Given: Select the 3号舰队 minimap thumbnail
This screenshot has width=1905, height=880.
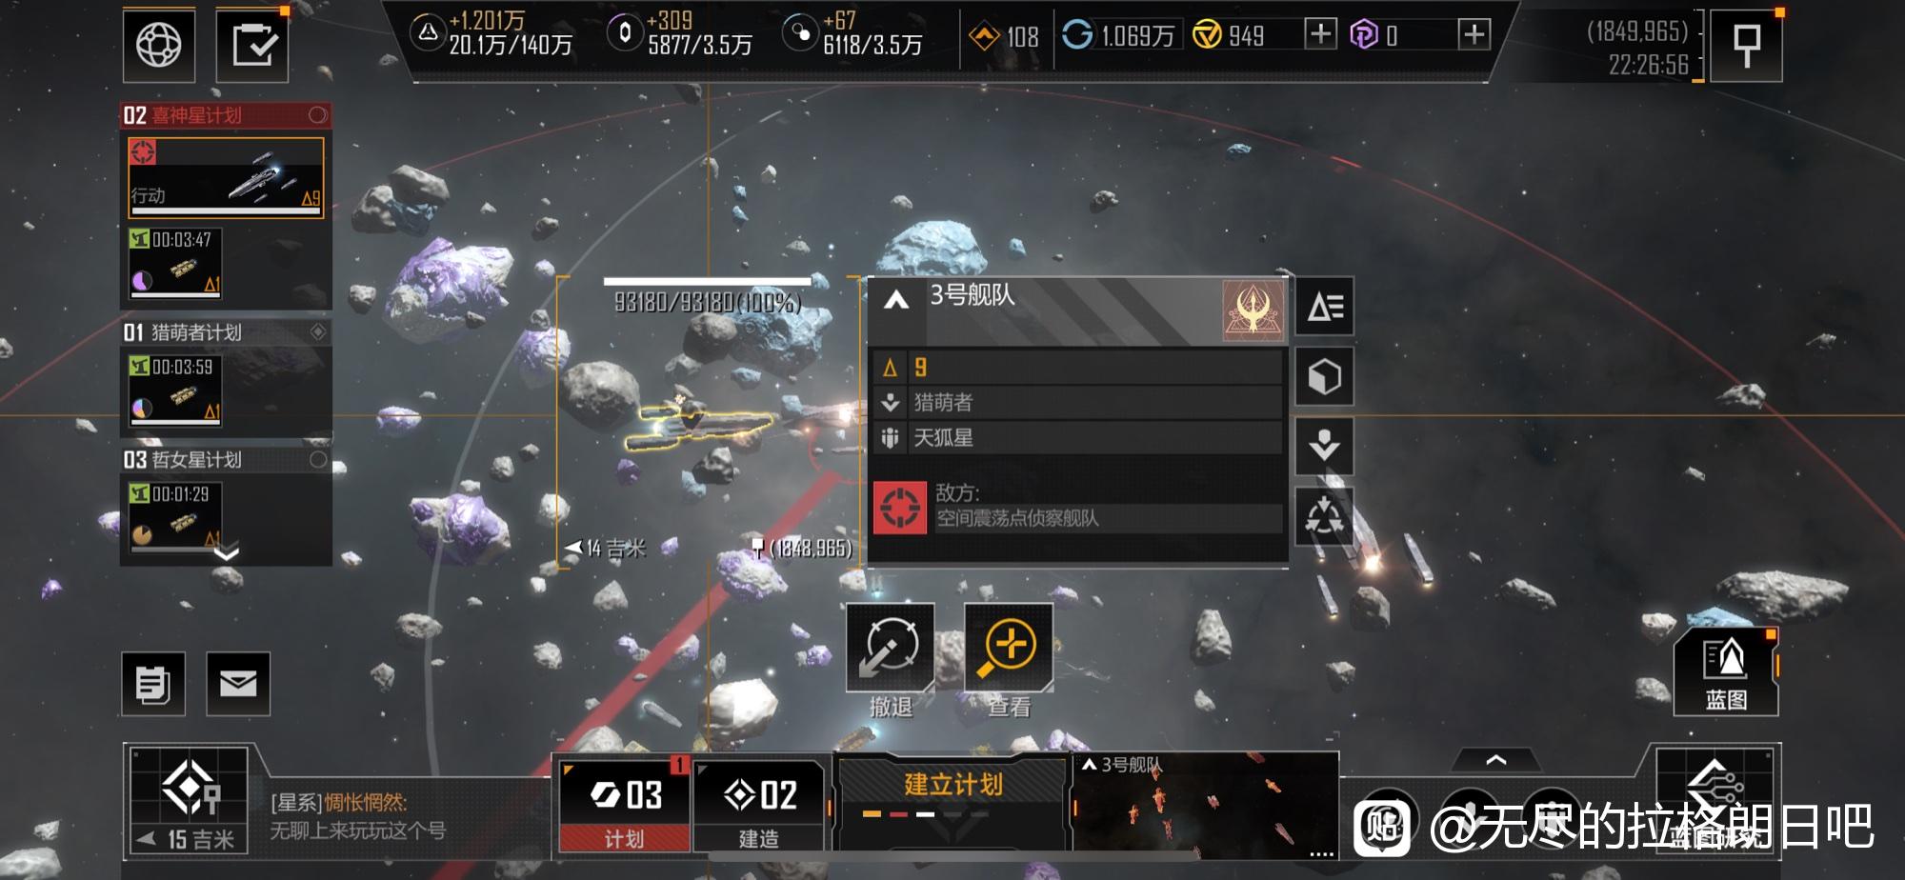Looking at the screenshot, I should pos(1206,803).
